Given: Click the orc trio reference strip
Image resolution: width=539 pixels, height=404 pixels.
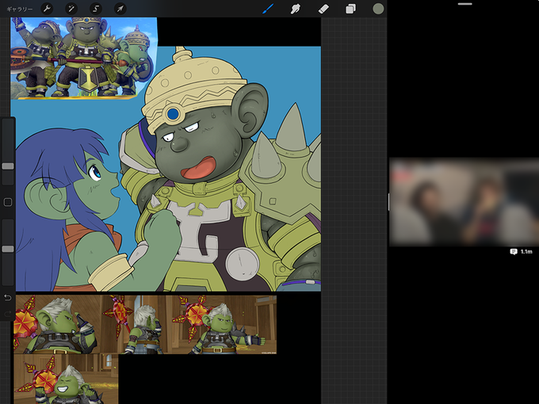Looking at the screenshot, I should 145,324.
